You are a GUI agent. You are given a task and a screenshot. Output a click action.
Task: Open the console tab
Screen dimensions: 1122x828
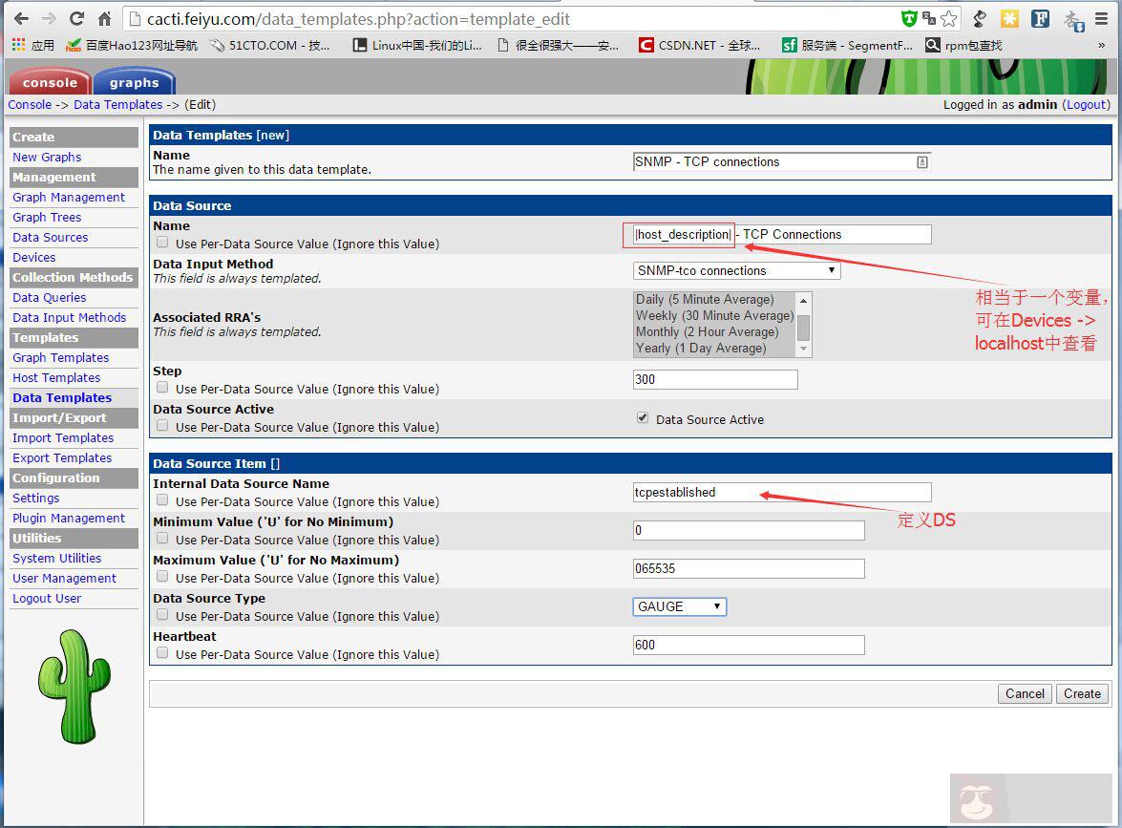(x=50, y=82)
